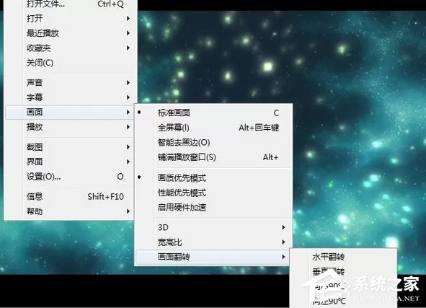Click 关闭(C) menu item
The height and width of the screenshot is (308, 426).
coord(69,63)
